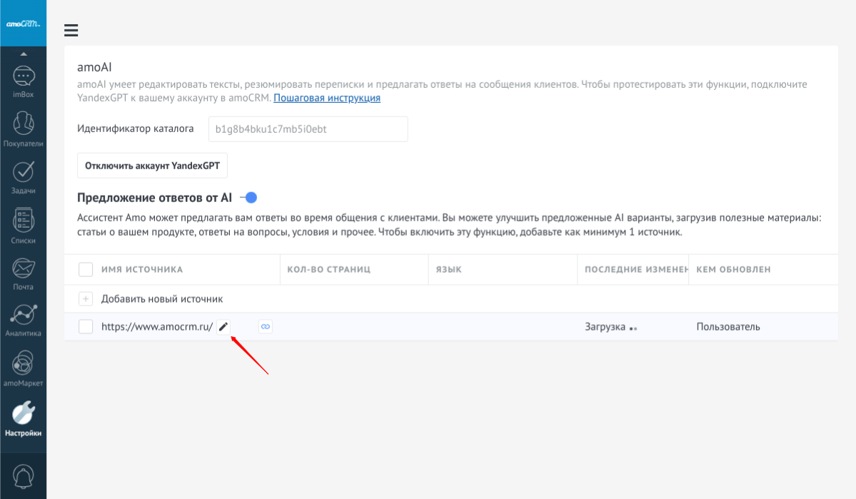This screenshot has width=856, height=499.
Task: Click the notifications bell icon
Action: click(24, 476)
